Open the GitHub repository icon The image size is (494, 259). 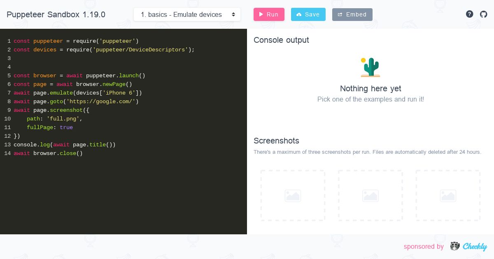point(484,14)
